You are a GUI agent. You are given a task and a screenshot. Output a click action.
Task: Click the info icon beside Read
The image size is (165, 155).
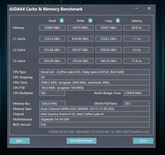[61, 21]
